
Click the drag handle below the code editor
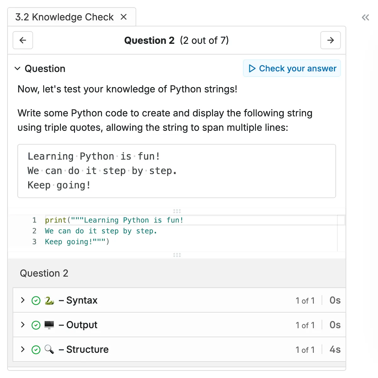point(177,255)
